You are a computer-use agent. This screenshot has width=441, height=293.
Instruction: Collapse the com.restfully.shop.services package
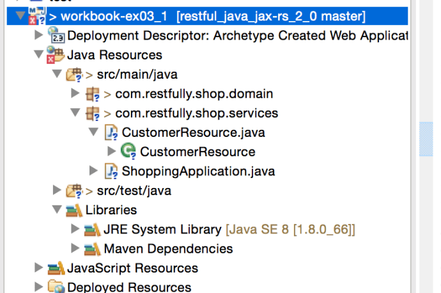click(x=76, y=114)
